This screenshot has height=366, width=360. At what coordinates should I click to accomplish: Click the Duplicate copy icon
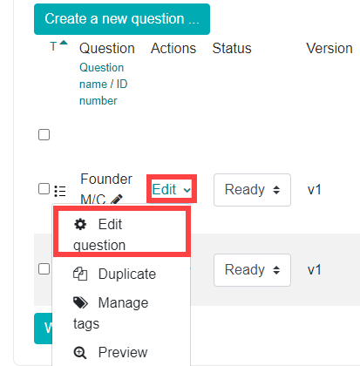click(80, 274)
